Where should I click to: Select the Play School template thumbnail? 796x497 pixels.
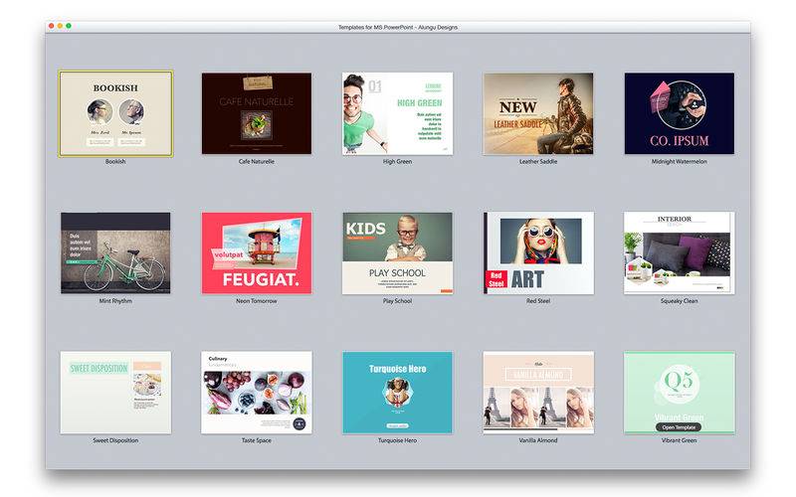tap(397, 252)
